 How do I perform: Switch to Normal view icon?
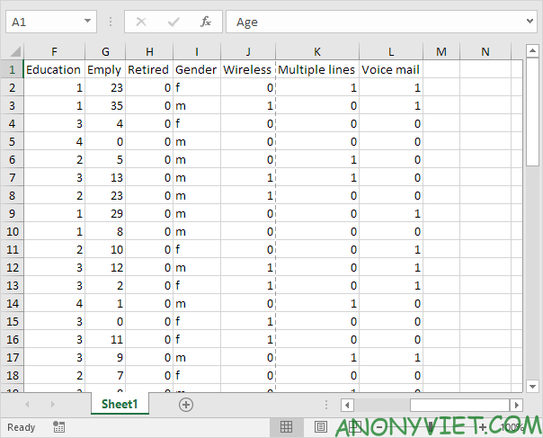coord(286,426)
